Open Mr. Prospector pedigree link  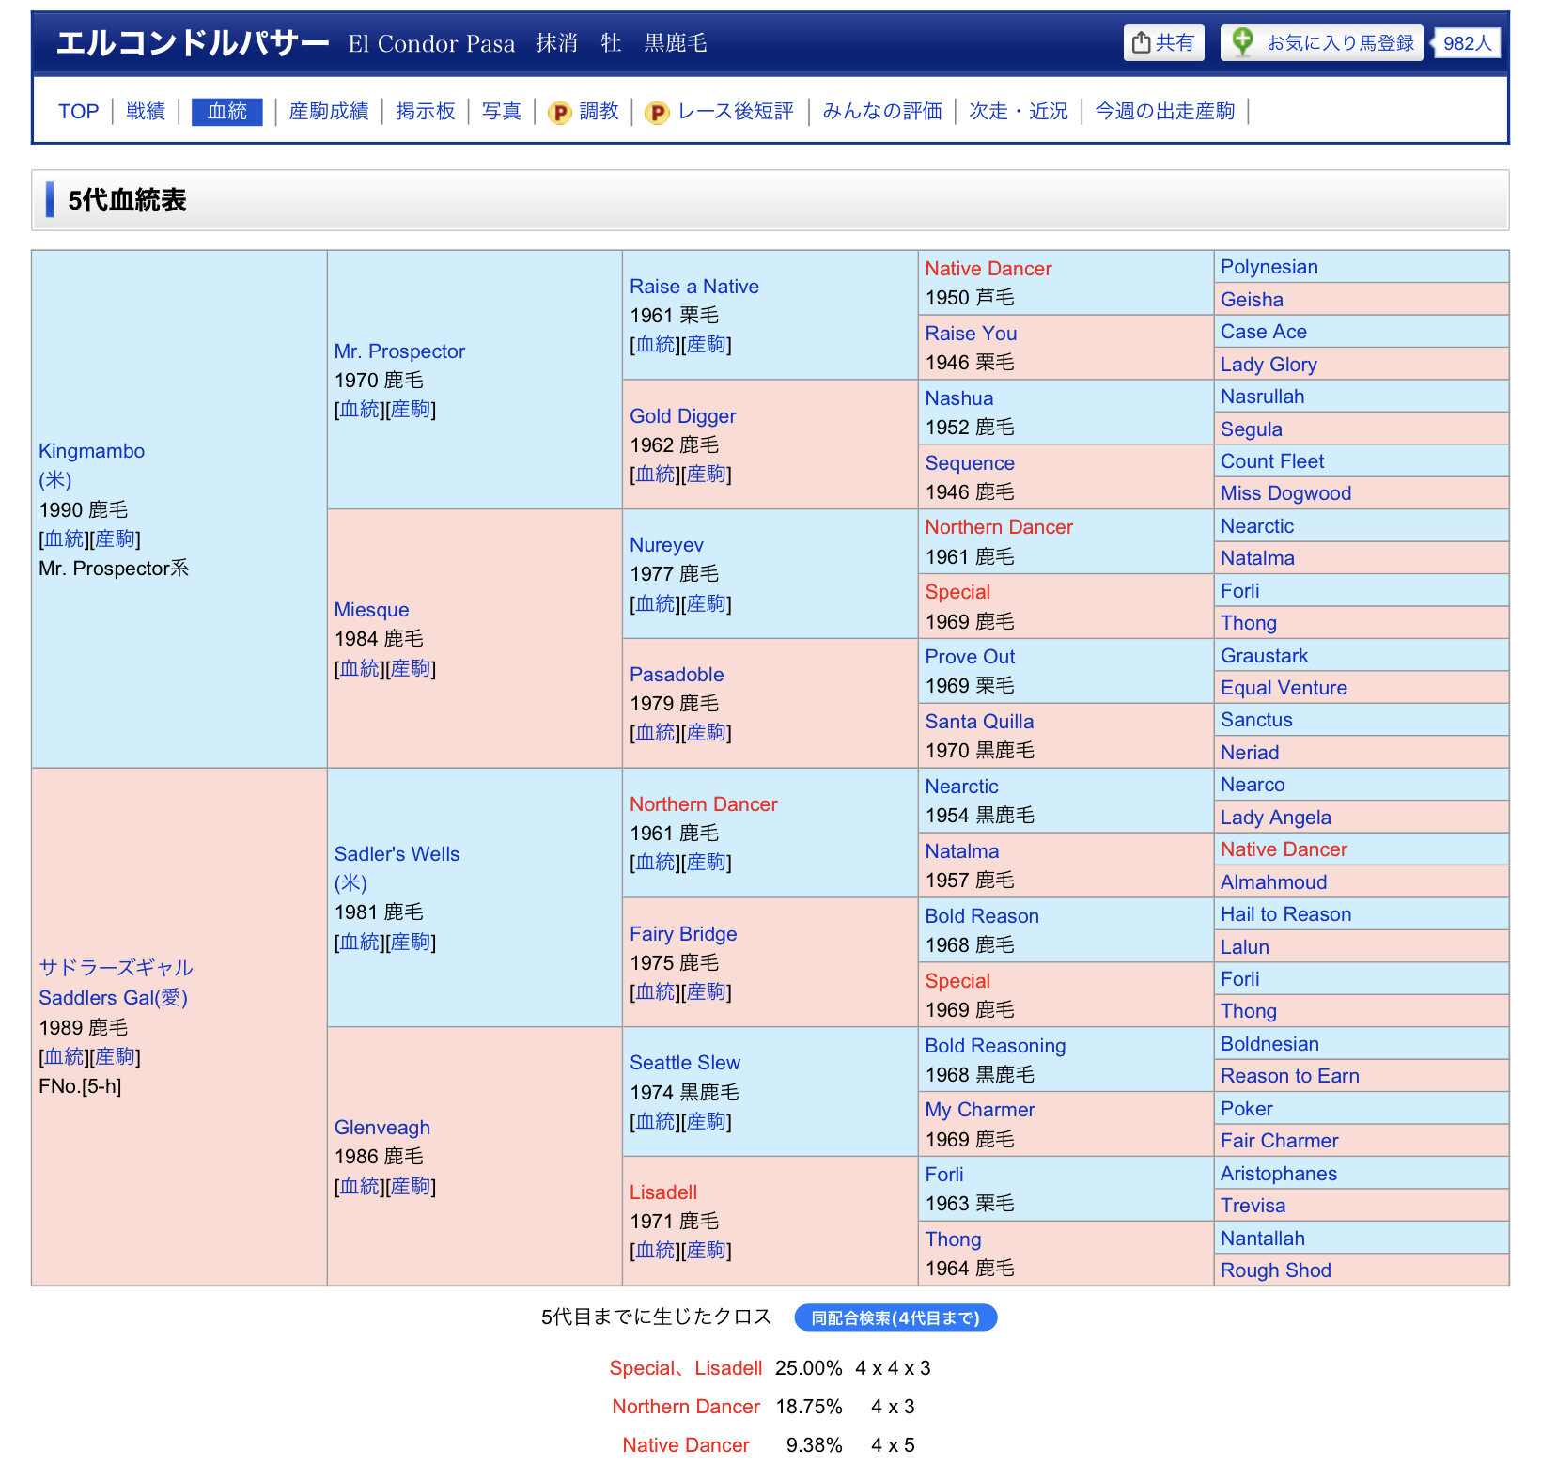coord(360,410)
